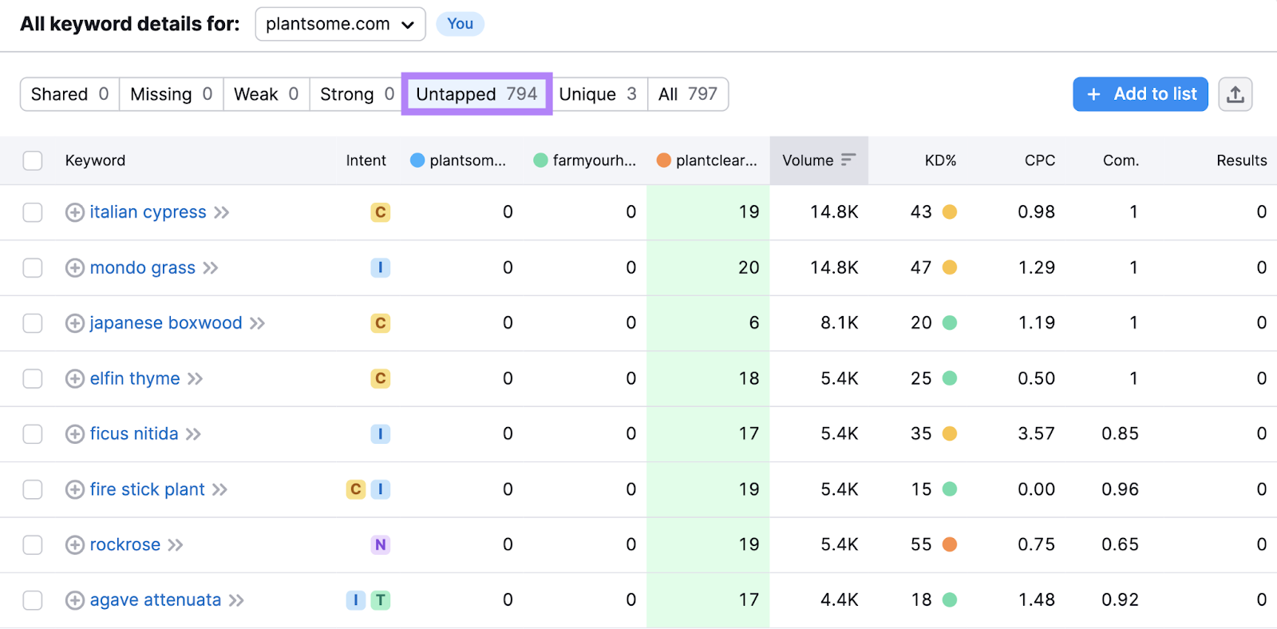Screen dimensions: 1277x629
Task: Click plus icon next to rockrose
Action: coord(75,545)
